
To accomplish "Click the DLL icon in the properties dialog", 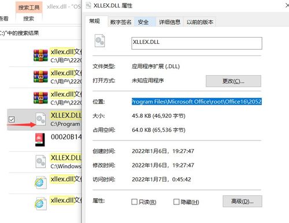I will click(99, 40).
